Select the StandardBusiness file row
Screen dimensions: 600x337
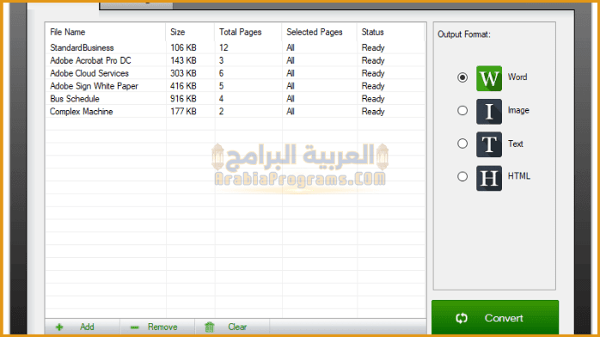tap(235, 48)
